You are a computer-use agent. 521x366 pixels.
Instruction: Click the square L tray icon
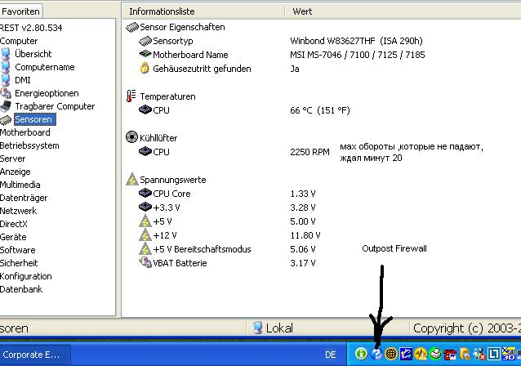click(494, 354)
